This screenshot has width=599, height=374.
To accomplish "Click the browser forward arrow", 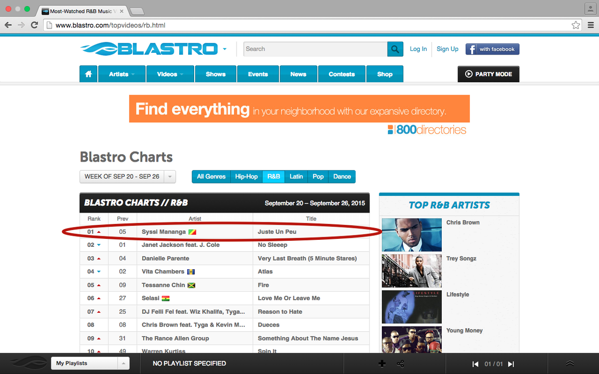I will coord(21,25).
